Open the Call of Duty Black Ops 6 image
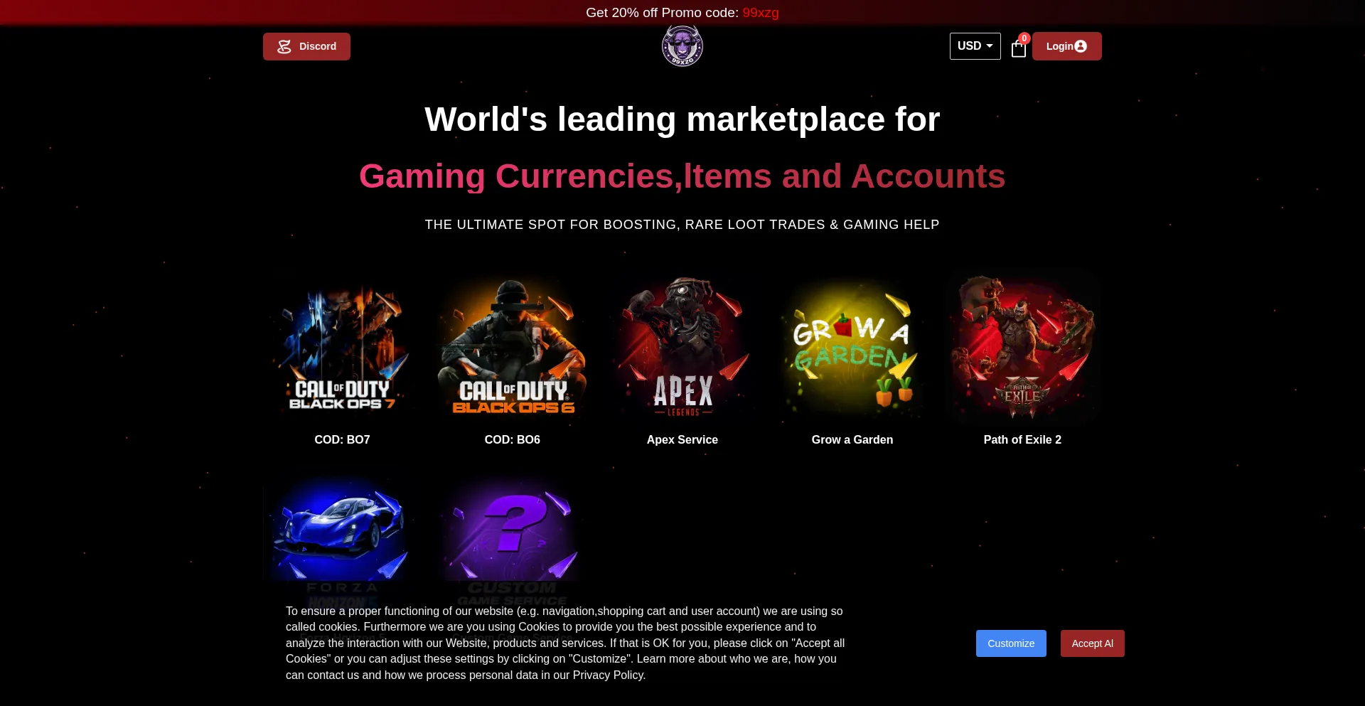 coord(512,347)
